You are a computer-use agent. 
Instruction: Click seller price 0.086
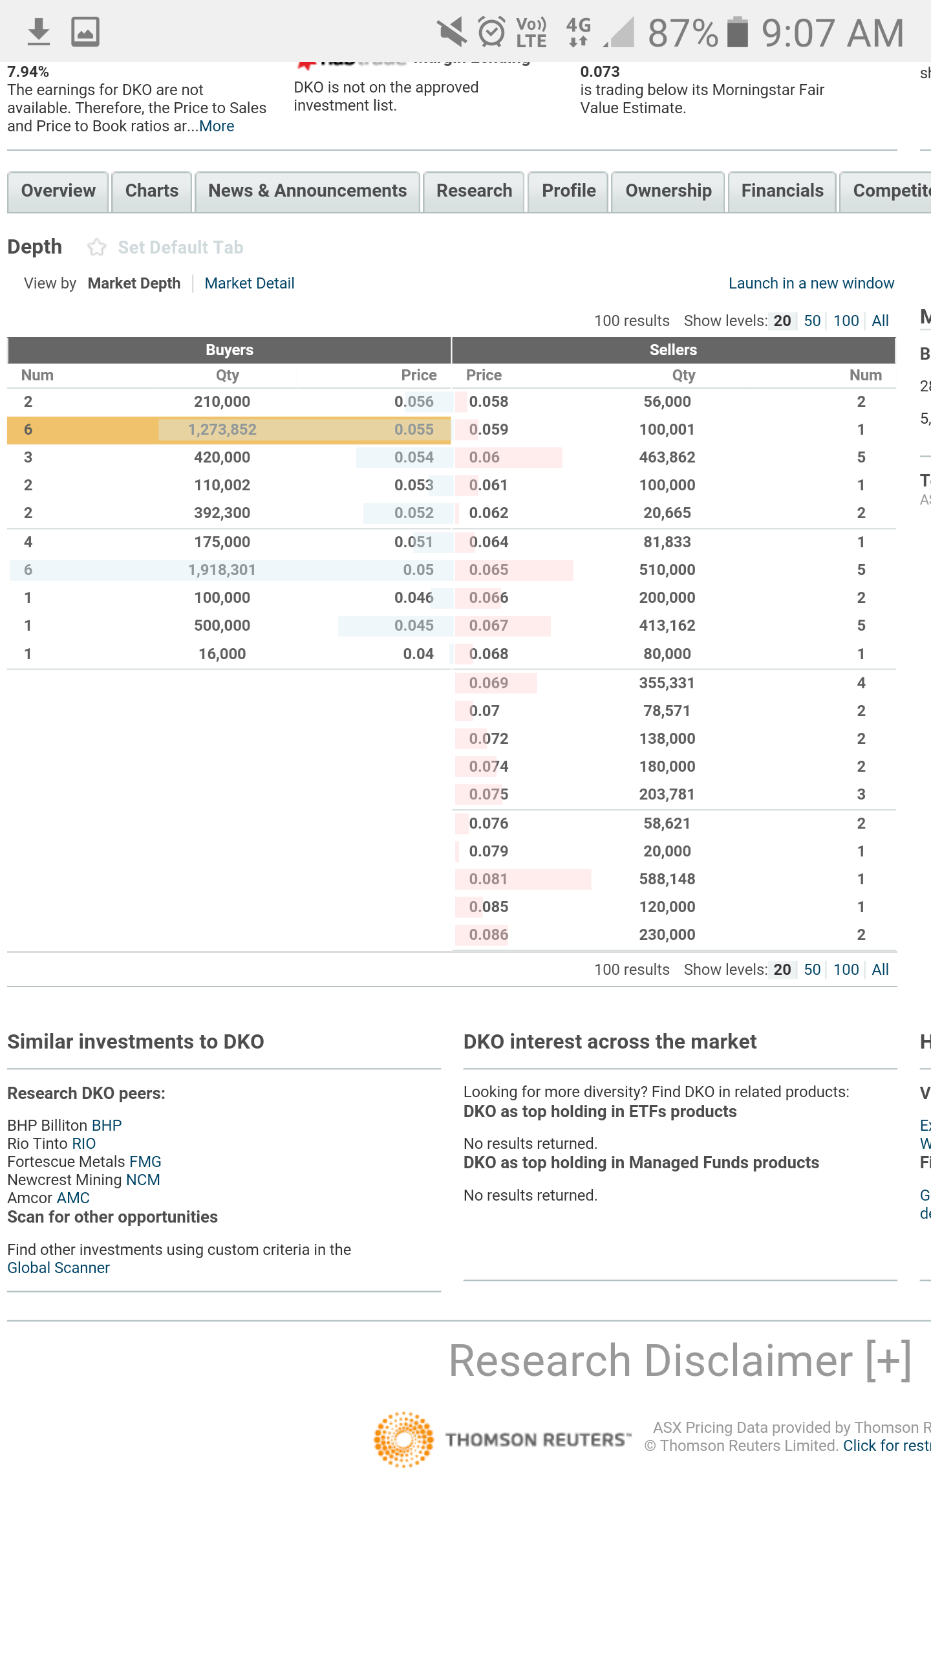489,935
